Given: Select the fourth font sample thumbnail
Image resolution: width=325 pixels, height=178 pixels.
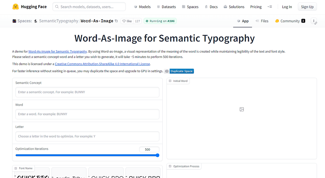Looking at the screenshot, I should [x=143, y=173].
